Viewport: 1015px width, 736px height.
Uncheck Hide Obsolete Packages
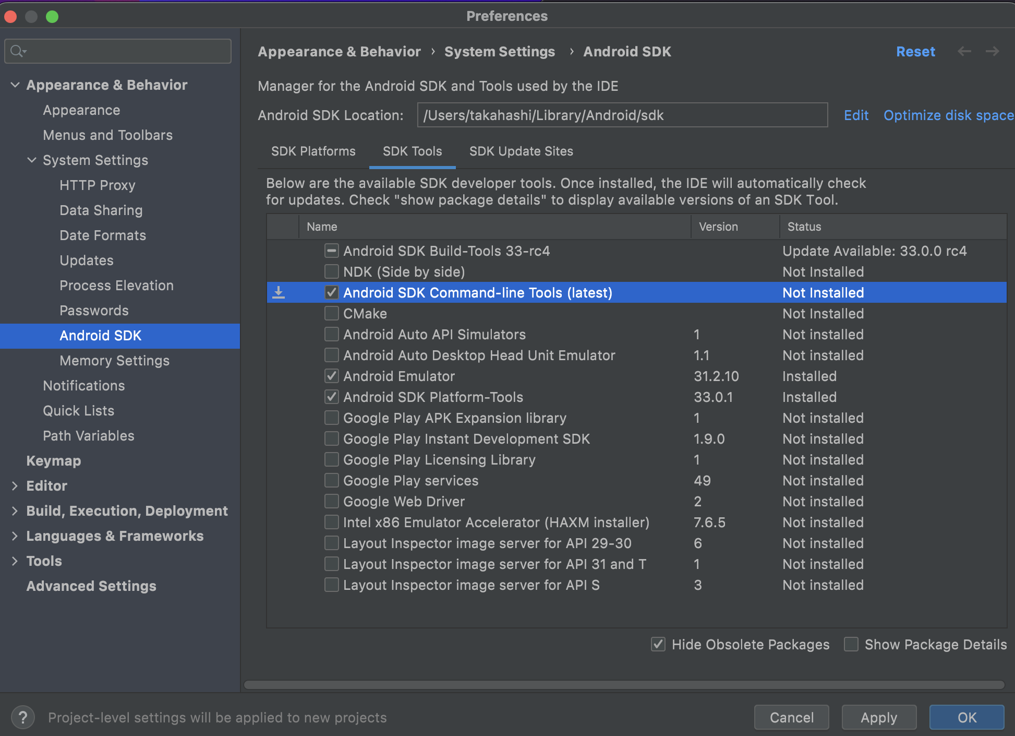pos(658,644)
